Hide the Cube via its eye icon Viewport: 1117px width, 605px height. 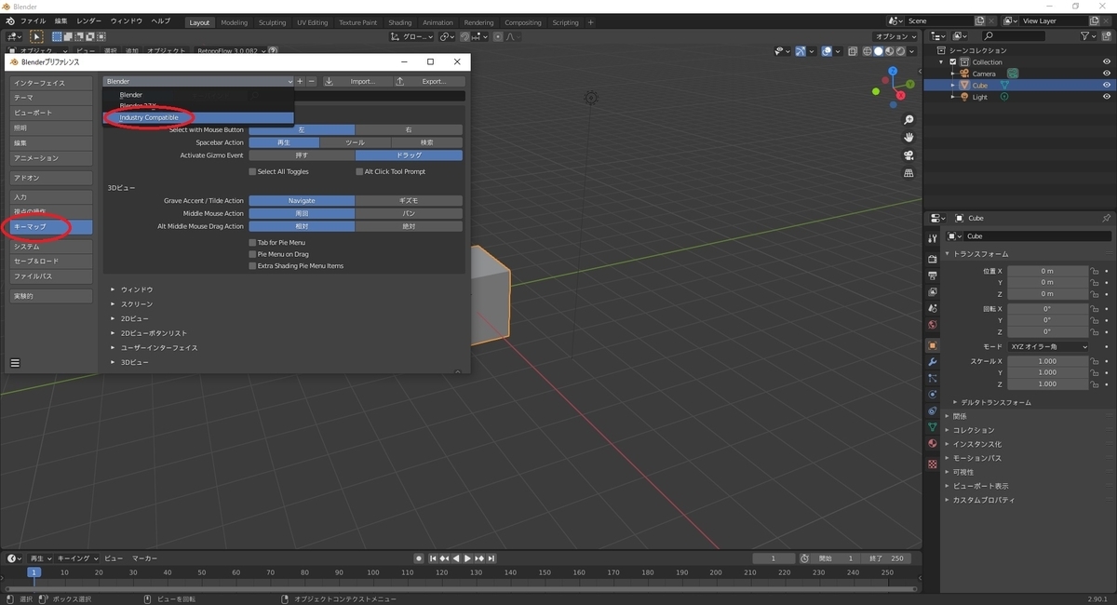(x=1107, y=85)
